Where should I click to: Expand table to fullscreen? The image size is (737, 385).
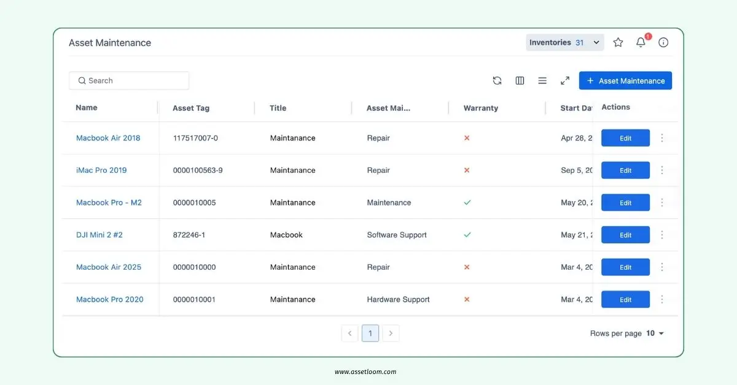point(565,80)
